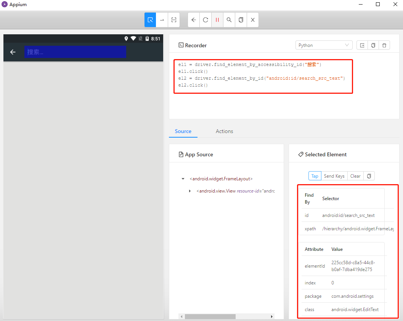Show boilerplate code in Recorder
This screenshot has height=321, width=403.
point(362,45)
